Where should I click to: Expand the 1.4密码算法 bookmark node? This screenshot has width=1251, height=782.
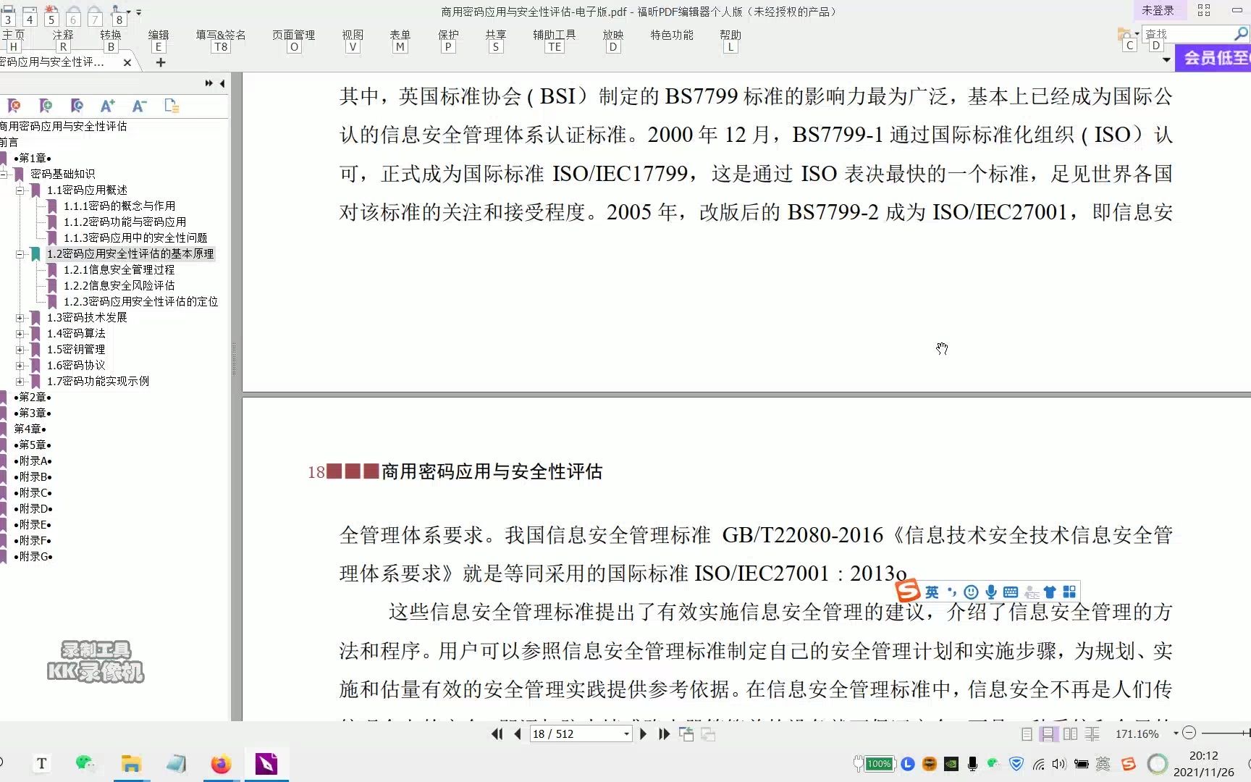coord(20,333)
